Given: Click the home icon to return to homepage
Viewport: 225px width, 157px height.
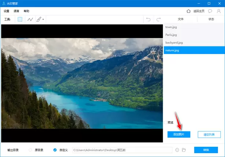Looking at the screenshot, I should (x=189, y=11).
